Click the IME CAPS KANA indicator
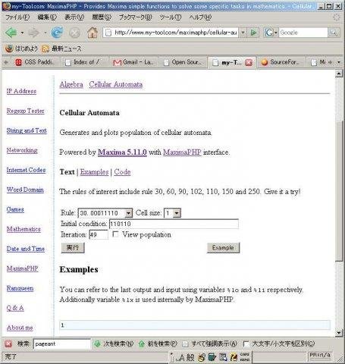The image size is (345, 364). tap(245, 357)
